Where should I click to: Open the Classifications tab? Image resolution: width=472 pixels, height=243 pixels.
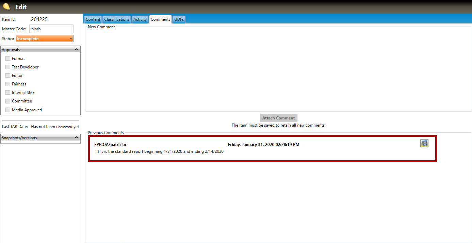[x=117, y=19]
